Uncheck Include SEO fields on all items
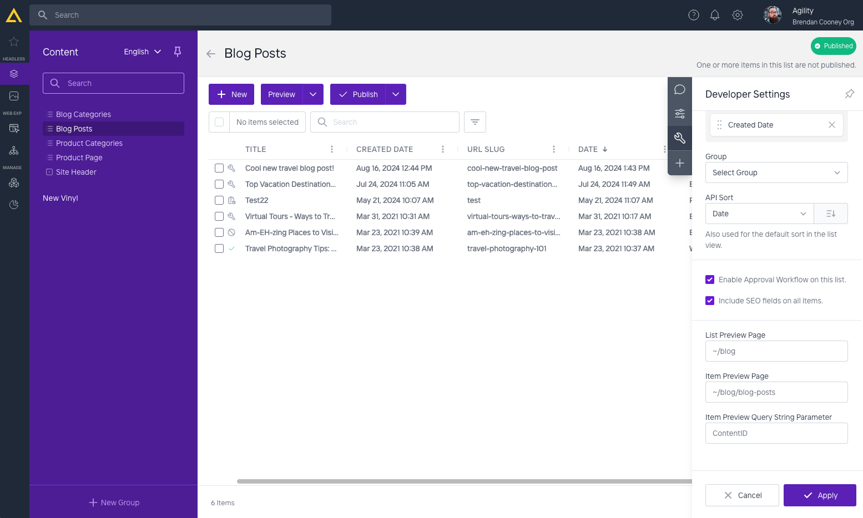 710,301
